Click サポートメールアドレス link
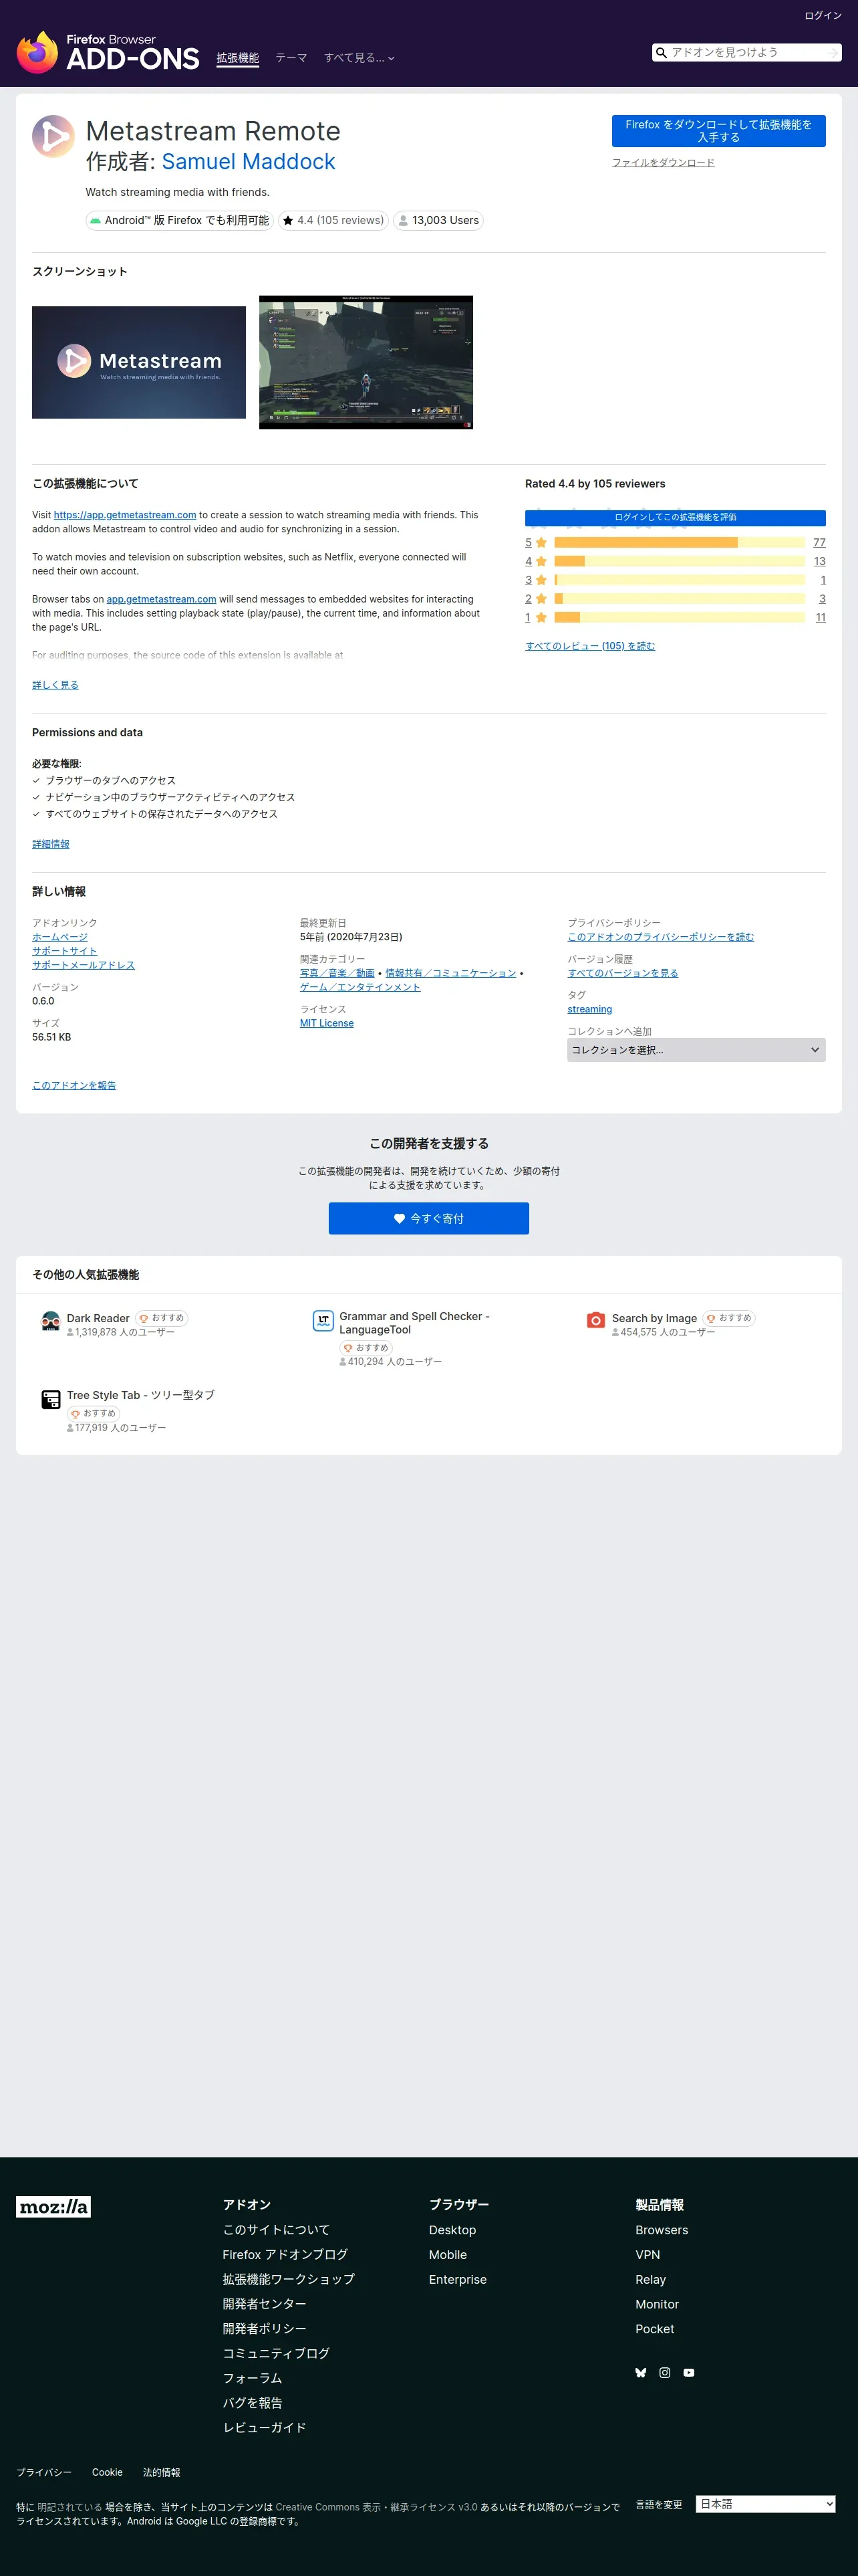 click(83, 965)
